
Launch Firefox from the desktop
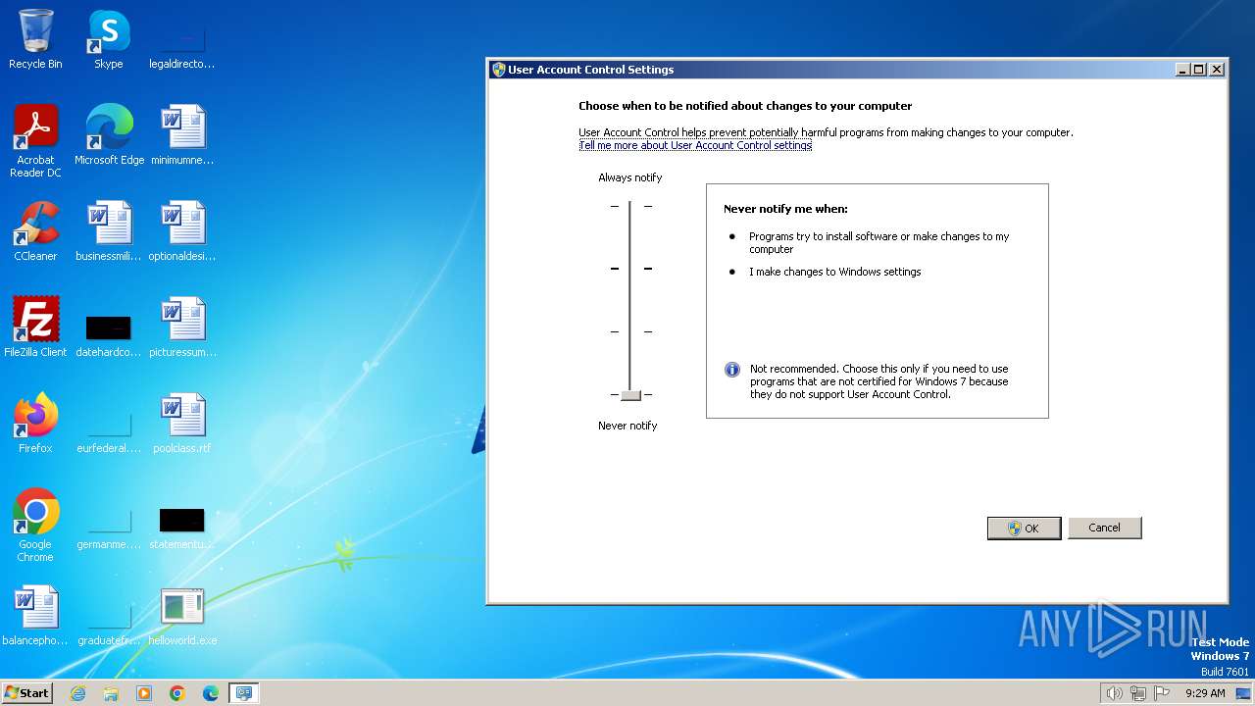click(35, 424)
